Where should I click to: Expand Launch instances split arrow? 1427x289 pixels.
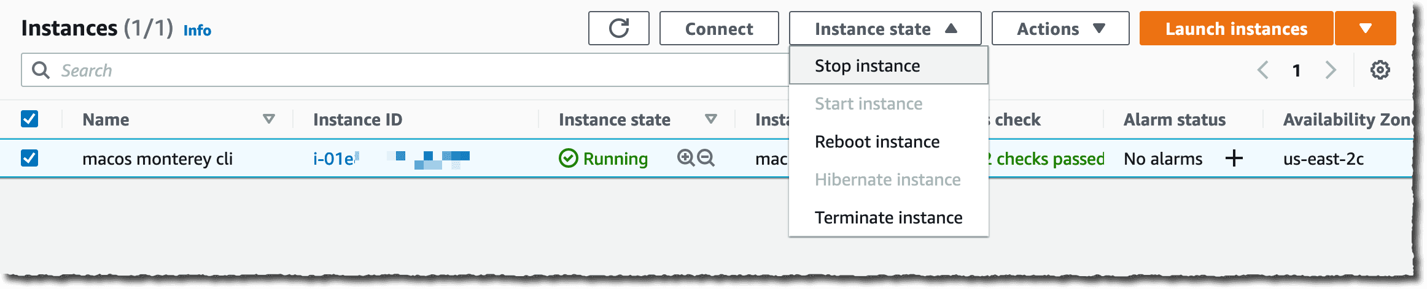coord(1366,28)
